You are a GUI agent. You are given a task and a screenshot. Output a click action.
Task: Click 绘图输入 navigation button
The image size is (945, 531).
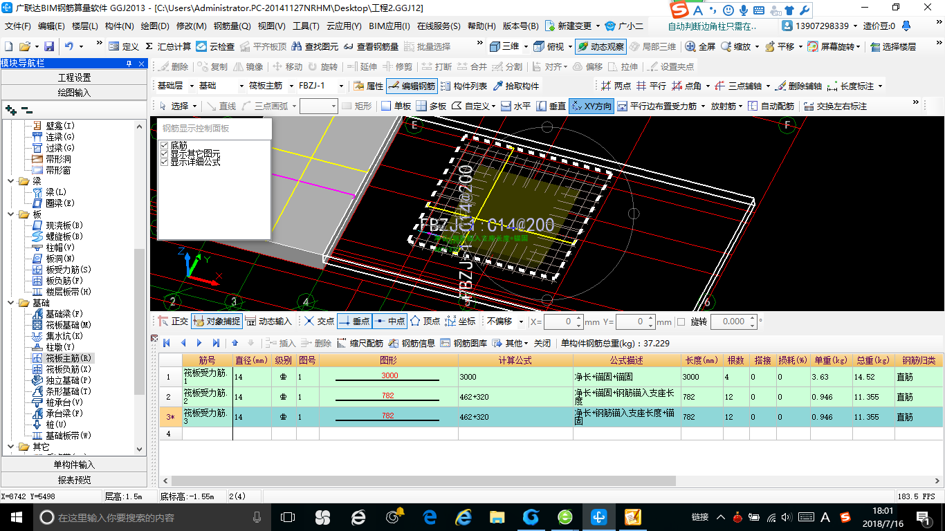tap(74, 93)
